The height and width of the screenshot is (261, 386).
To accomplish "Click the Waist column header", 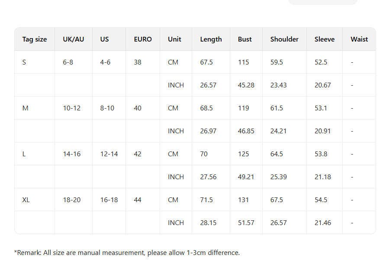I will [x=359, y=39].
